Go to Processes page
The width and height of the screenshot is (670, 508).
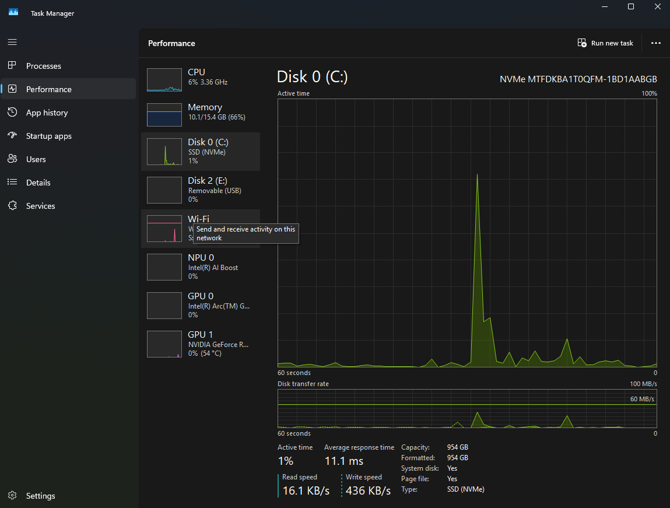coord(68,66)
